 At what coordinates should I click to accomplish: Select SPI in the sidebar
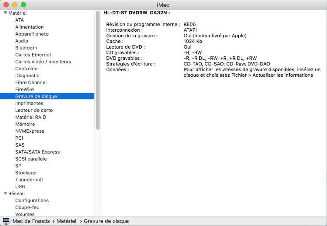19,166
